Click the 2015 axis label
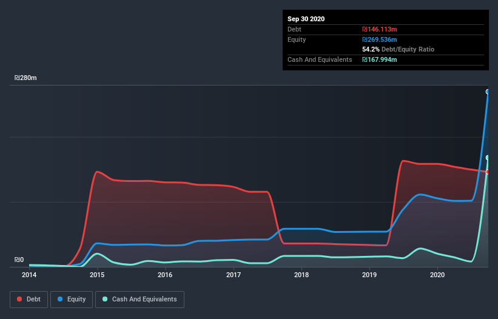498x319 pixels. pyautogui.click(x=97, y=275)
